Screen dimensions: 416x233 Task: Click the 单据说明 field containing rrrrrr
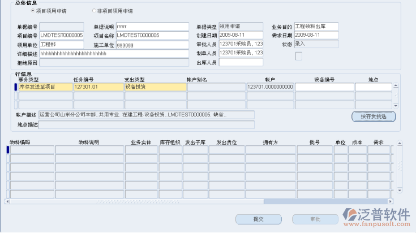coord(152,27)
